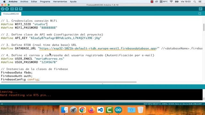
Task: Click the line number 22 in status bar
Action: click(2, 104)
